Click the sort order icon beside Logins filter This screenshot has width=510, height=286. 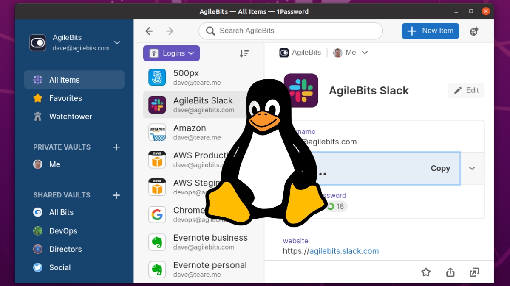point(244,53)
